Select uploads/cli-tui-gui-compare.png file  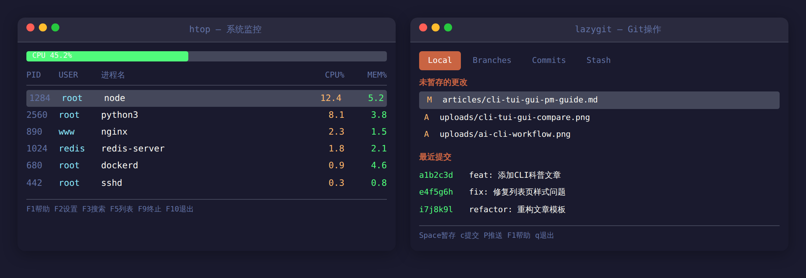click(x=599, y=117)
